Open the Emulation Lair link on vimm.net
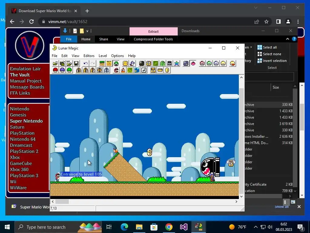 pyautogui.click(x=25, y=69)
